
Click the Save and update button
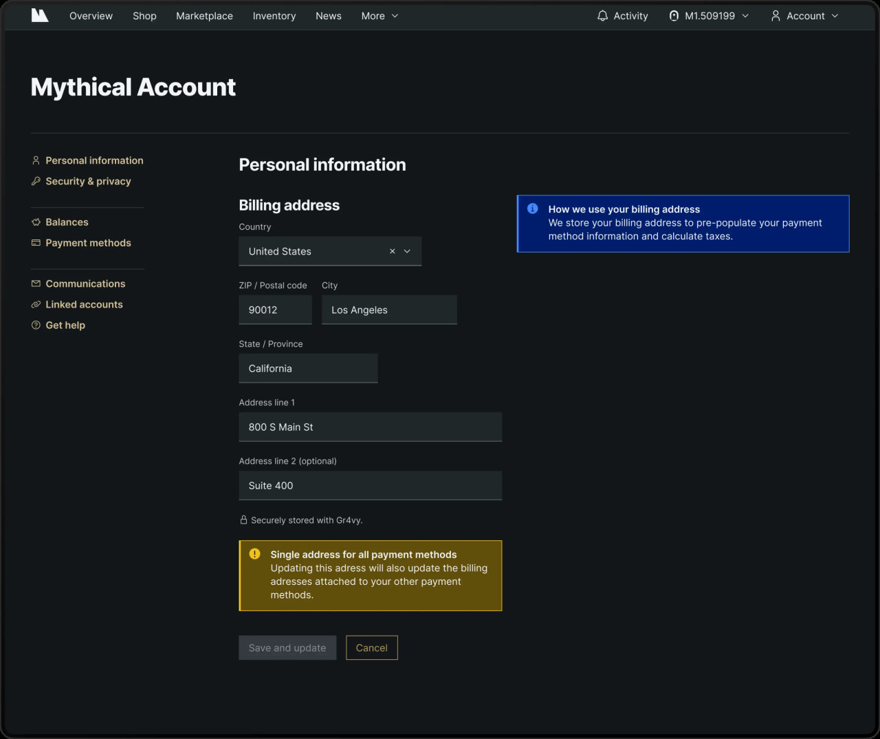287,647
